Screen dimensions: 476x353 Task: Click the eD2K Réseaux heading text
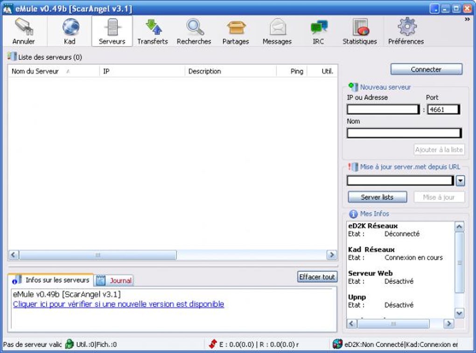(x=373, y=226)
